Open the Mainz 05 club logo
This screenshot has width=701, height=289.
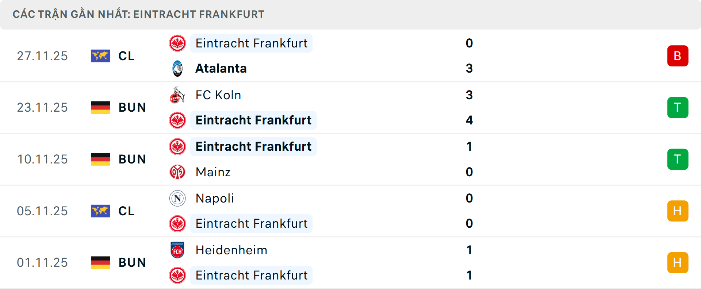[177, 172]
